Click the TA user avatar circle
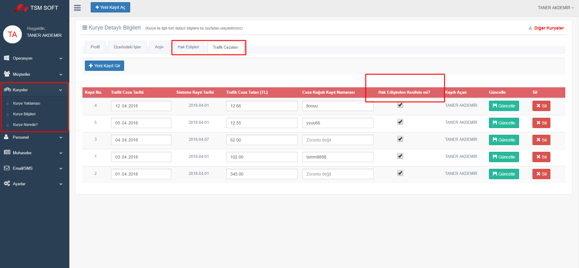579x268 pixels. point(12,34)
